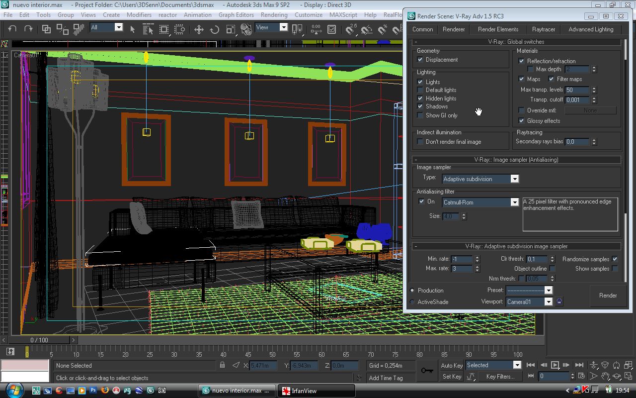Click the Render button
The width and height of the screenshot is (636, 398).
[608, 296]
